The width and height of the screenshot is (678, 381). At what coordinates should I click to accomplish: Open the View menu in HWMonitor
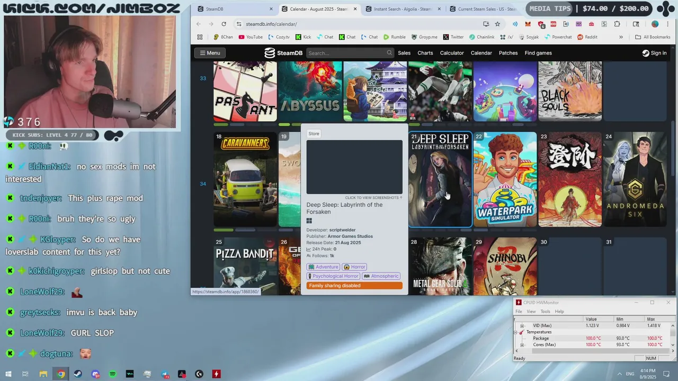531,312
